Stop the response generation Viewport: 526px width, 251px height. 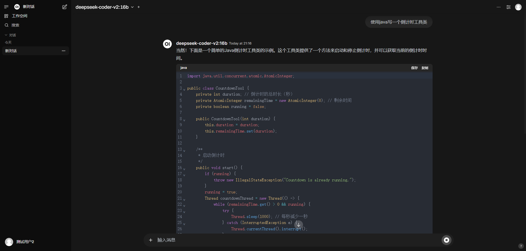click(x=446, y=240)
